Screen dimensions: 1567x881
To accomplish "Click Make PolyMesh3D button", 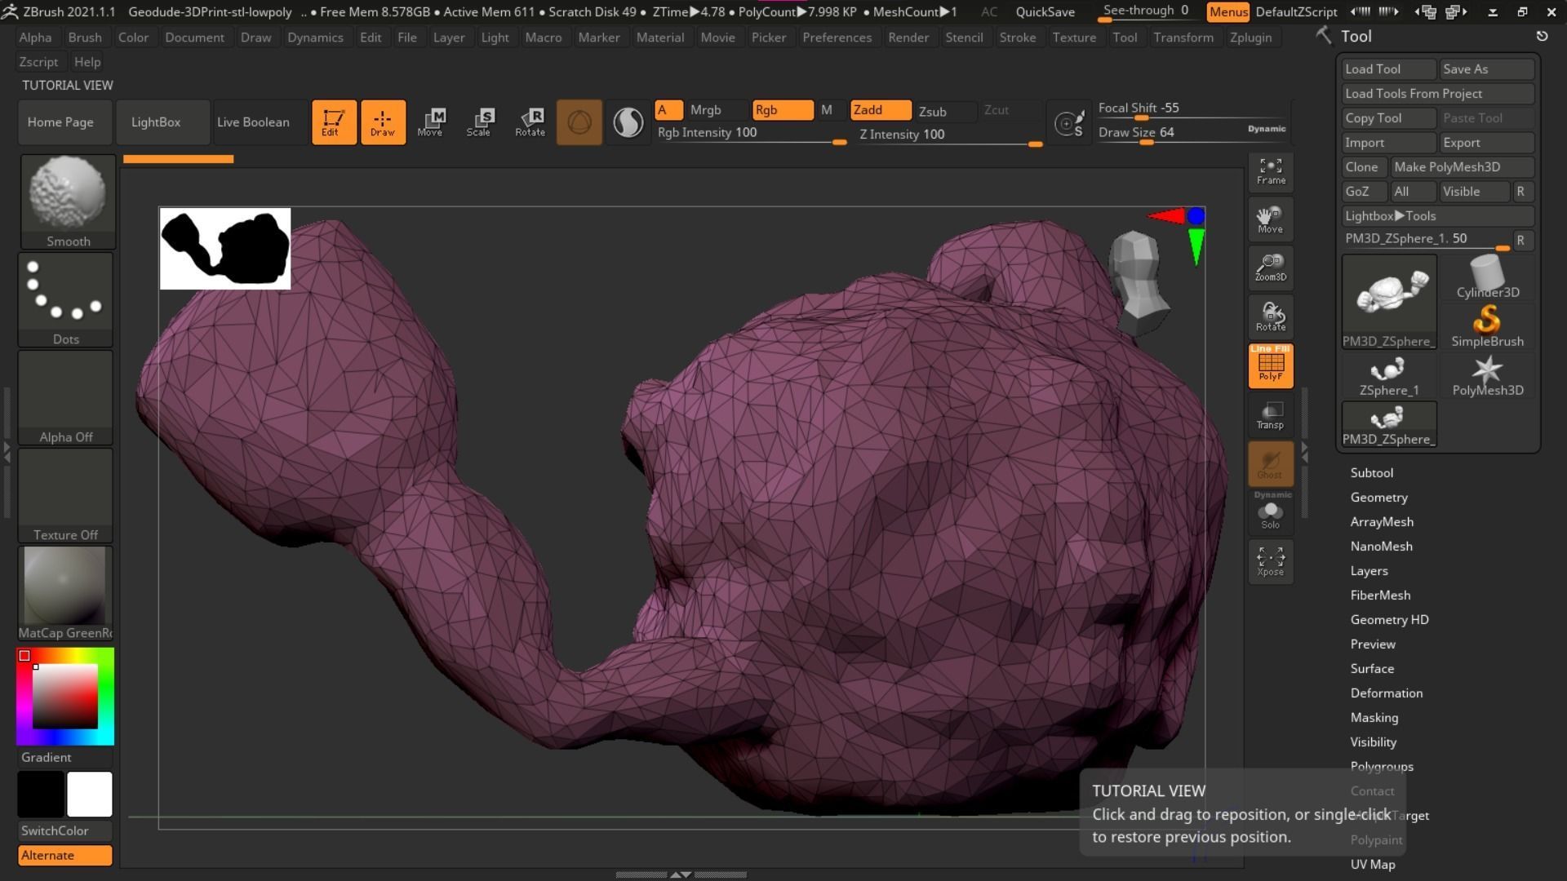I will coord(1462,167).
